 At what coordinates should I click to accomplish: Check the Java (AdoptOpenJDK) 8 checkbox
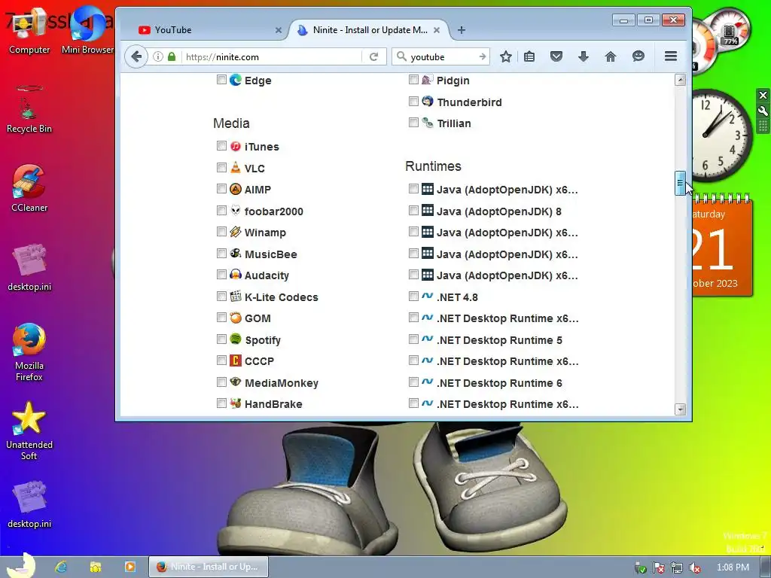413,211
